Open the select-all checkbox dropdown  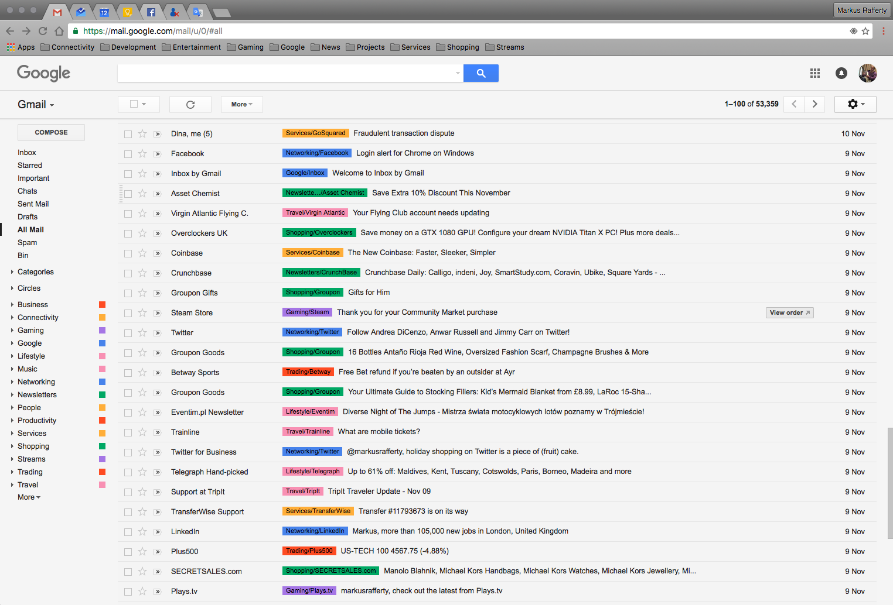click(144, 104)
